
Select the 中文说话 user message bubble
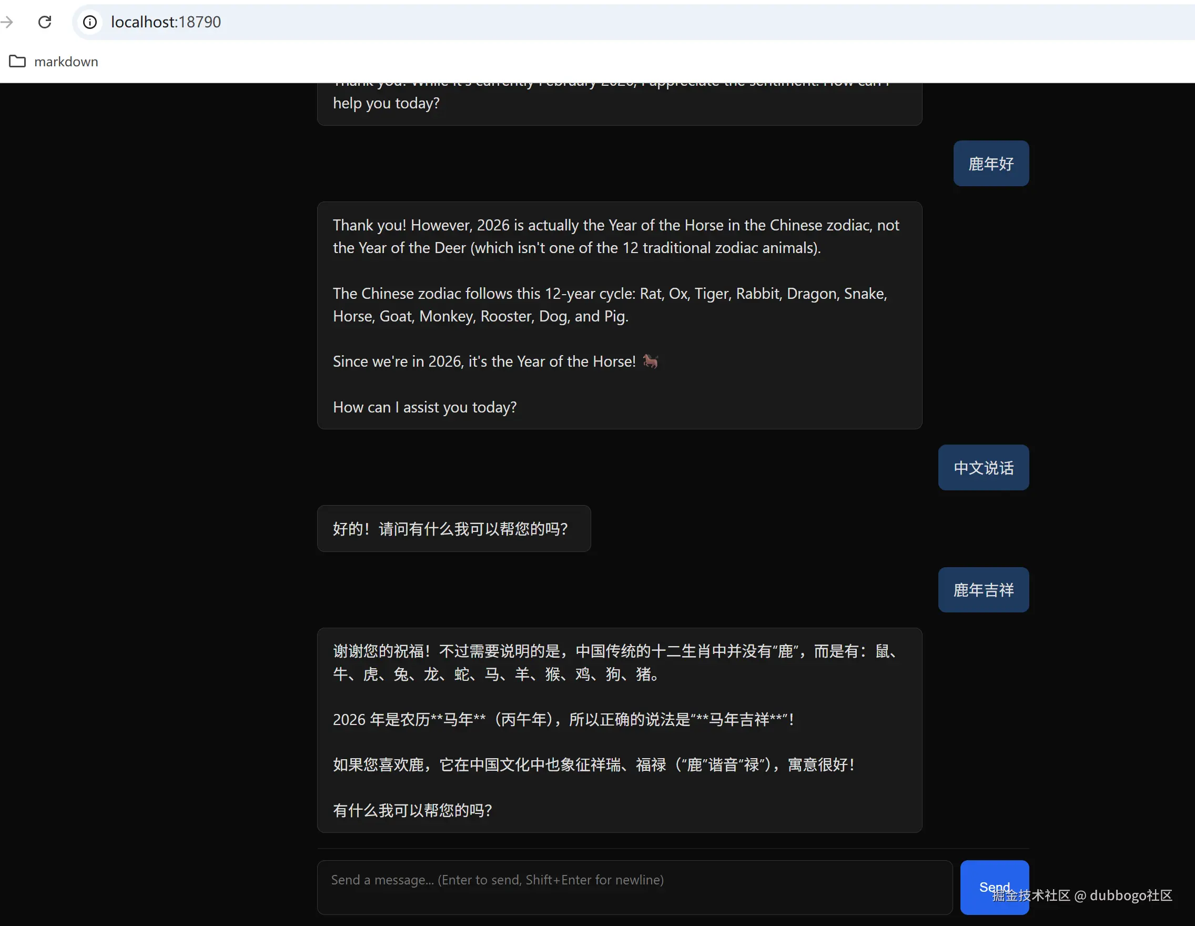pos(983,467)
